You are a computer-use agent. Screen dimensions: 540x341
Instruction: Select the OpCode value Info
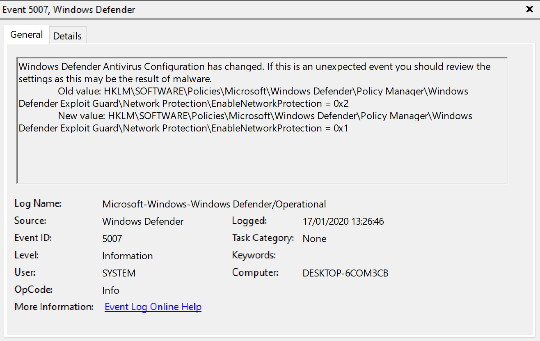coord(111,290)
